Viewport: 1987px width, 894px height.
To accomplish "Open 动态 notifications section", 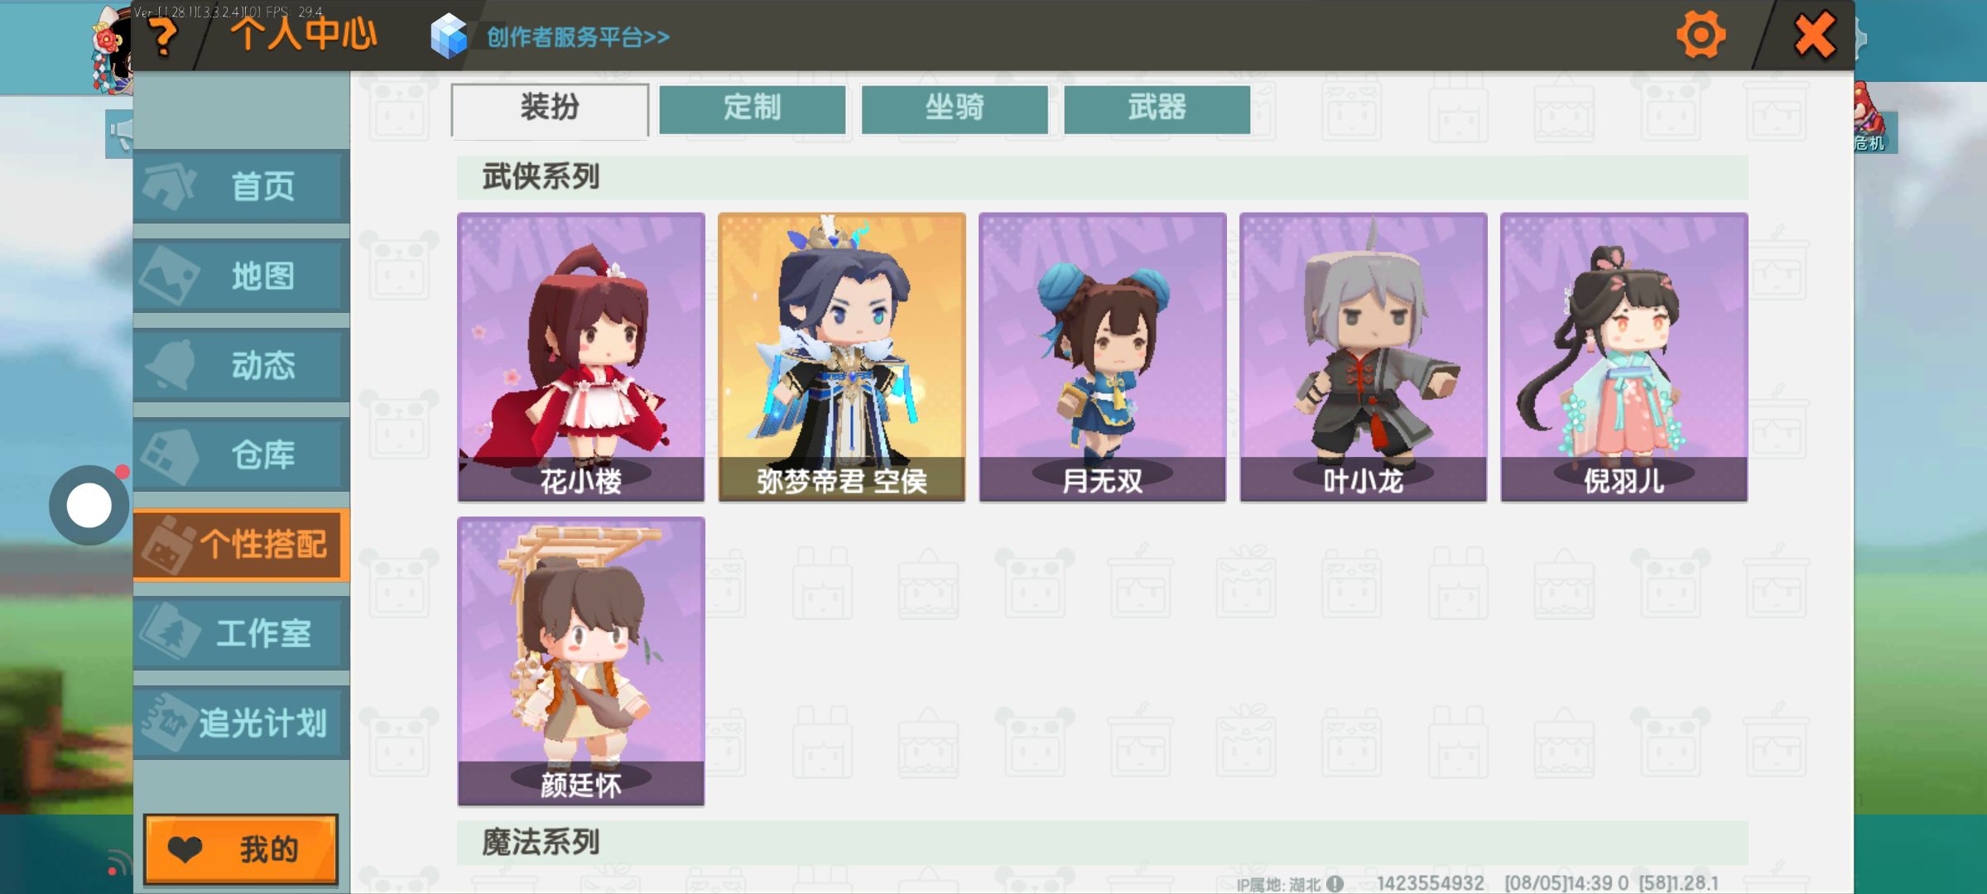I will tap(241, 365).
